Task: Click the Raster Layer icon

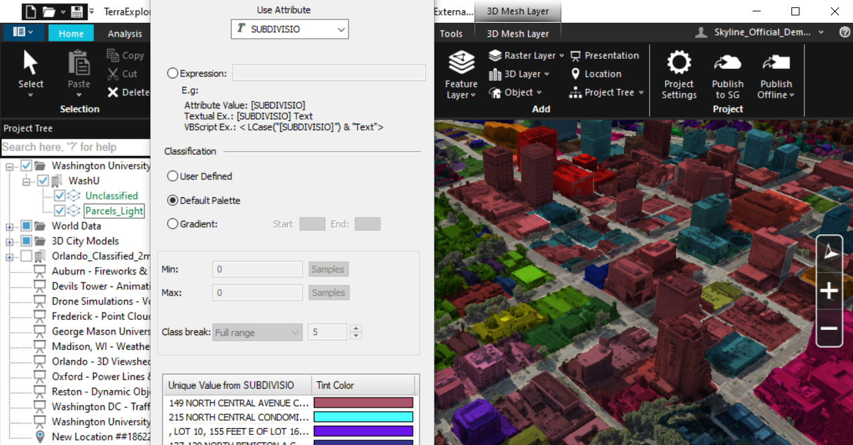Action: click(x=495, y=56)
